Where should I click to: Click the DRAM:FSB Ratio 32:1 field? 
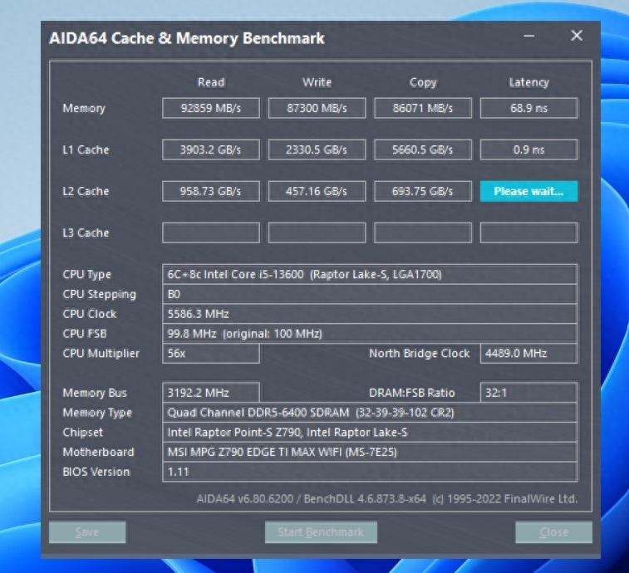click(528, 393)
